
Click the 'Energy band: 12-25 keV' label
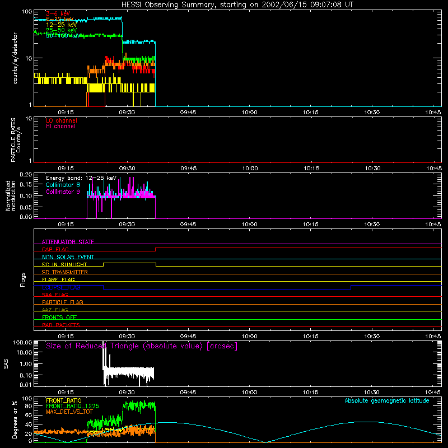81,178
